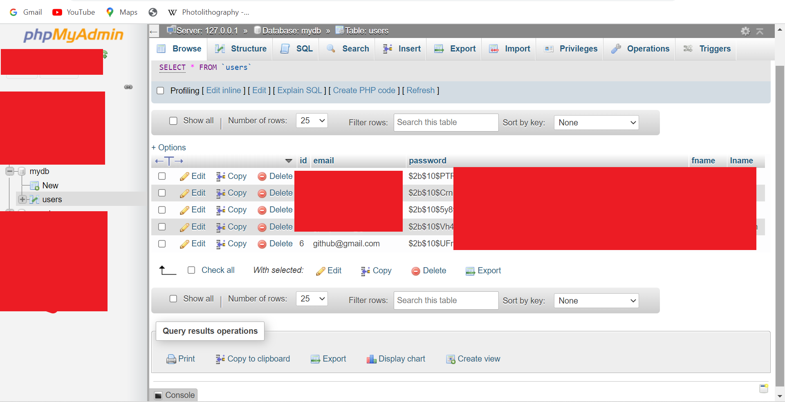Click the New item under mydb

pos(50,185)
